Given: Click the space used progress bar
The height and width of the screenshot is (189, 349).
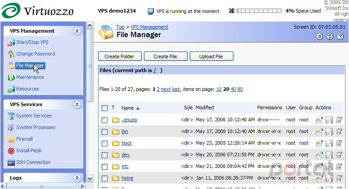Looking at the screenshot, I should pos(259,11).
